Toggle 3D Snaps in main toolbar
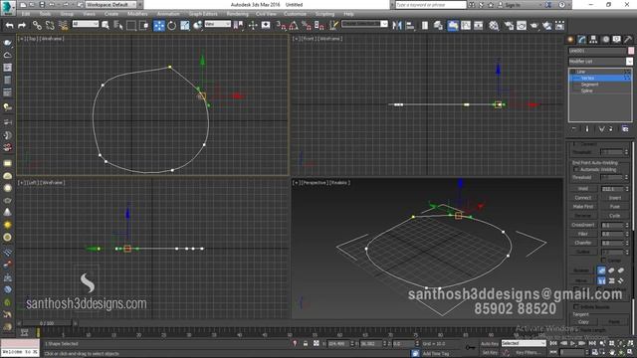This screenshot has width=637, height=358. click(281, 26)
